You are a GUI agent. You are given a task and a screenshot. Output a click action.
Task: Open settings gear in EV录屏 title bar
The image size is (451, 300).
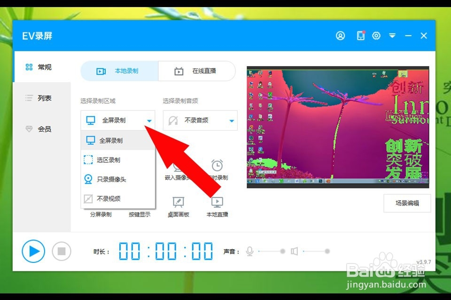(x=376, y=36)
